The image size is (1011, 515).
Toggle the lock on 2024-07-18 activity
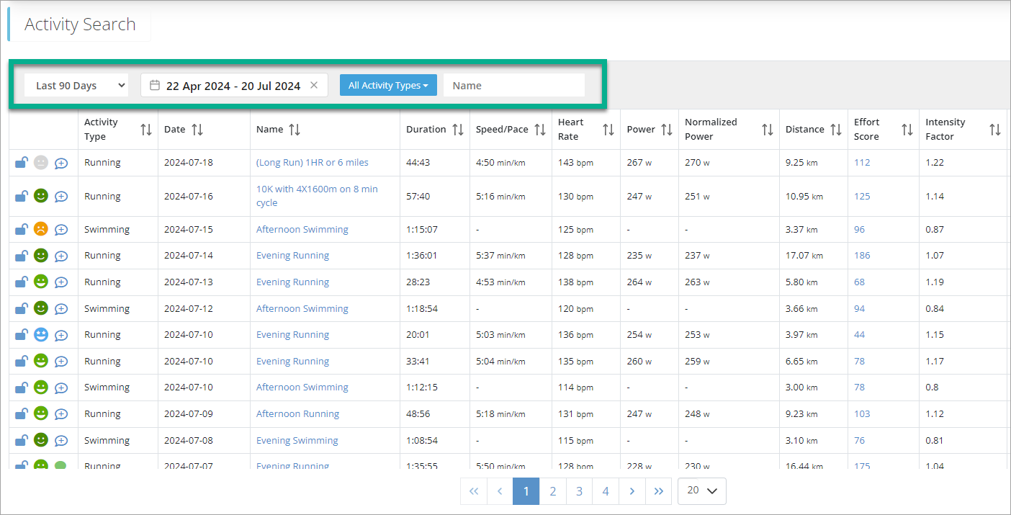click(22, 163)
